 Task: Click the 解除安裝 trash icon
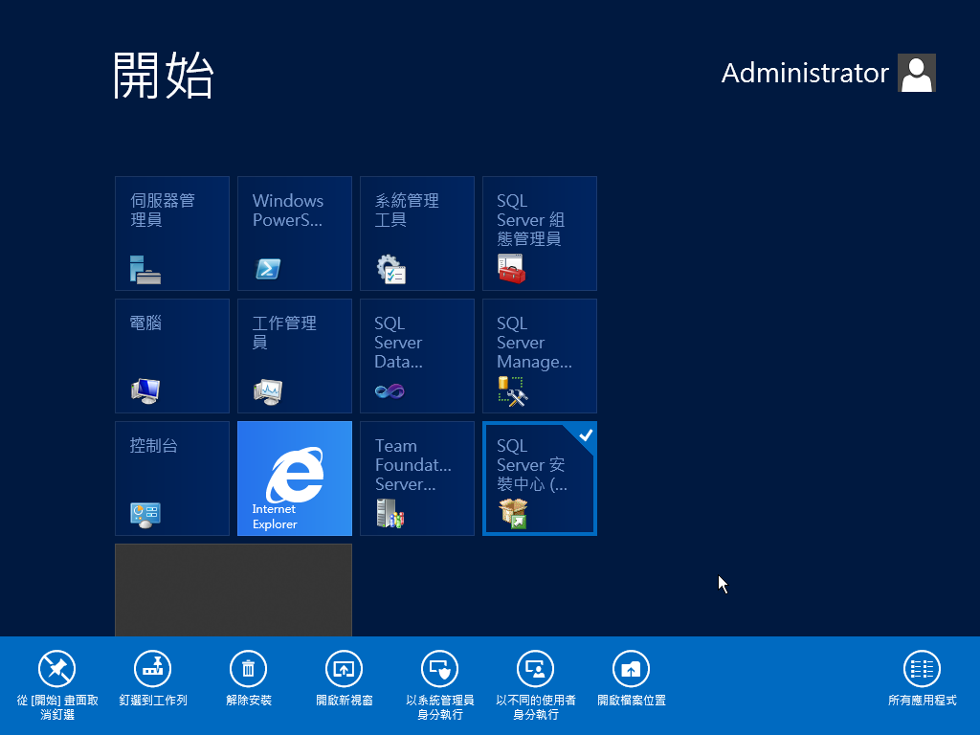[248, 669]
